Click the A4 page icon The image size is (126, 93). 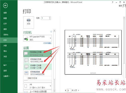[26, 86]
